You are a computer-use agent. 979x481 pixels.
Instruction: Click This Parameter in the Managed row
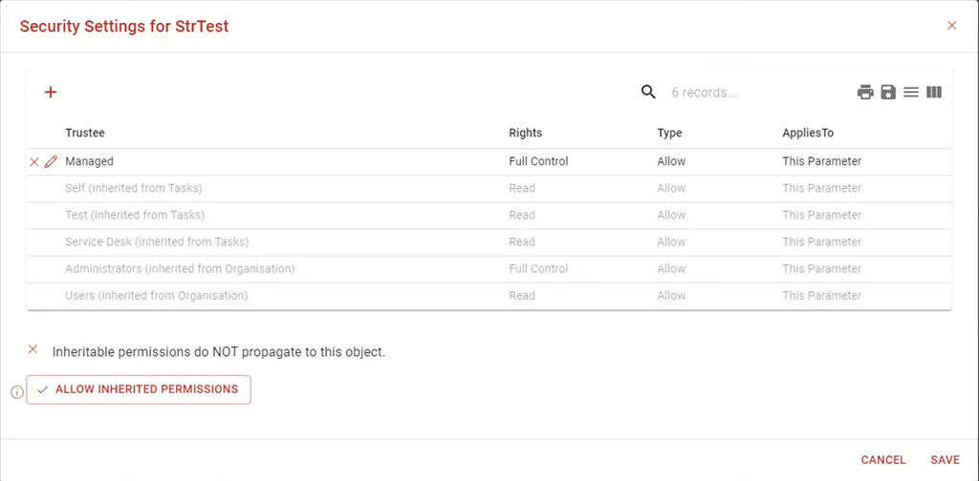click(821, 161)
